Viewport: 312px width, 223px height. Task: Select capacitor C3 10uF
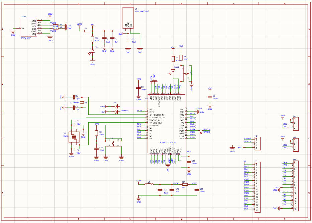tap(128, 40)
